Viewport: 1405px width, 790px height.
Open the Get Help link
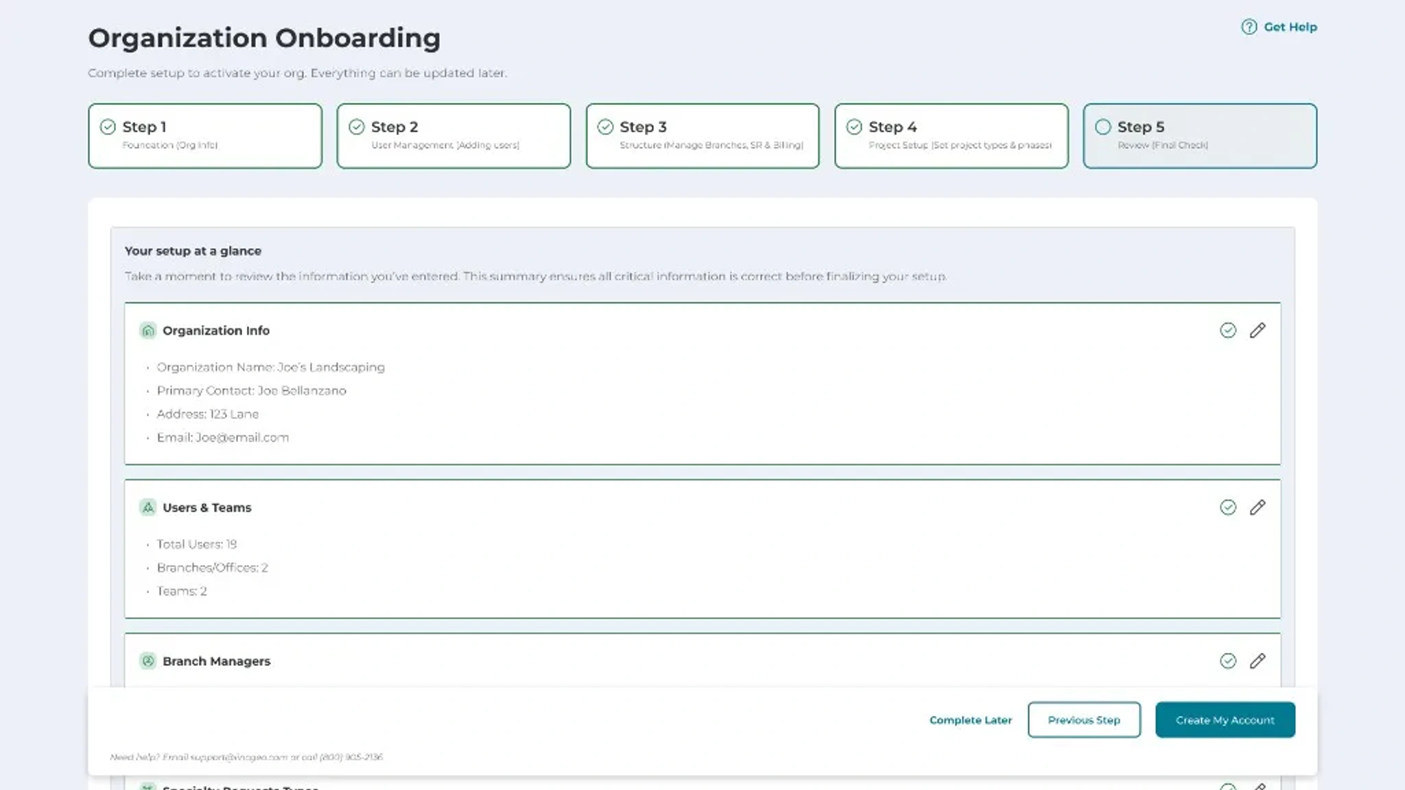click(1279, 27)
